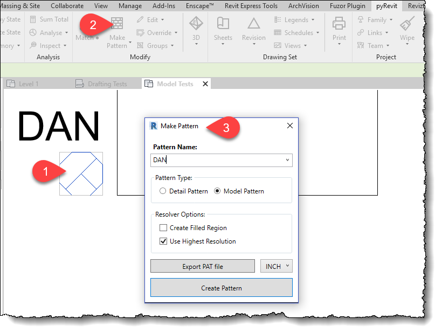Click the Export PAT file button
442x333 pixels.
(x=202, y=266)
